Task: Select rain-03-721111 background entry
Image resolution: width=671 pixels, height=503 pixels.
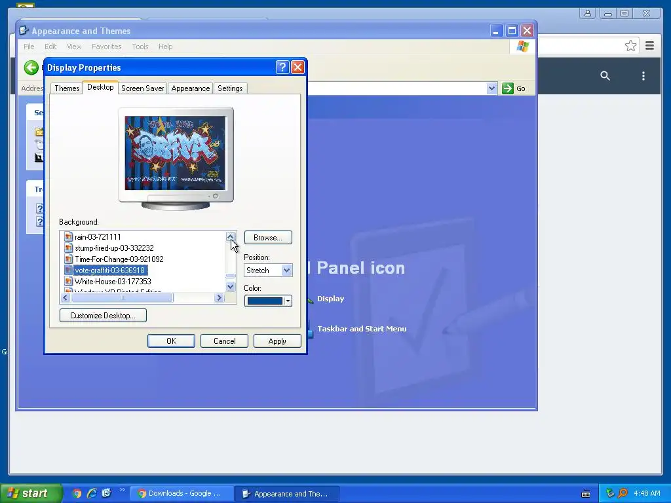Action: point(98,236)
